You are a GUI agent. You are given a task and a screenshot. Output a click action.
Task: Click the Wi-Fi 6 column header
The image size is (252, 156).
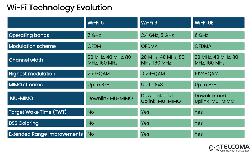[x=165, y=23]
